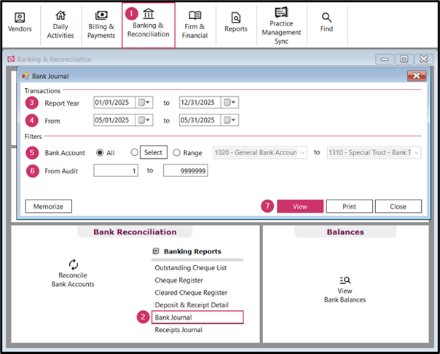Click the Select bank account button

click(x=154, y=152)
